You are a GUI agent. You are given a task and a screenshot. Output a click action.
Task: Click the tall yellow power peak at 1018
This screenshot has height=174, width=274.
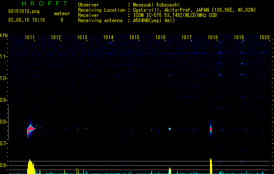(x=211, y=166)
